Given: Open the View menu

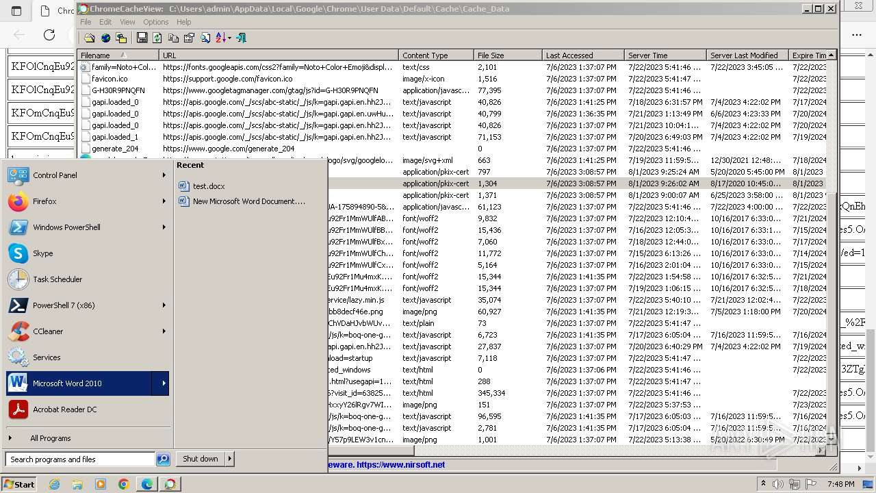Looking at the screenshot, I should coord(127,22).
